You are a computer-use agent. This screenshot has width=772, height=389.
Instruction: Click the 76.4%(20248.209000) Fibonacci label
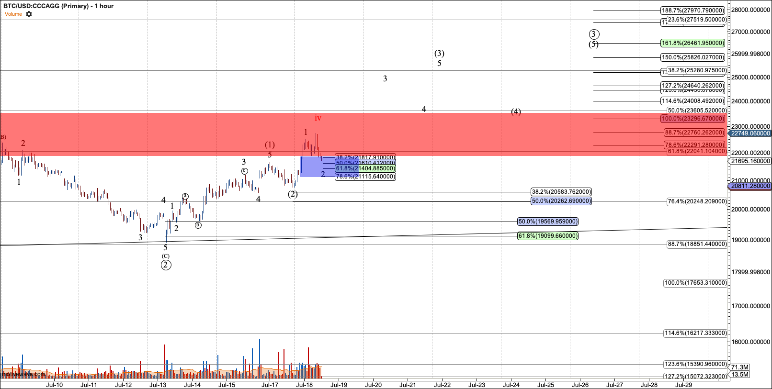pyautogui.click(x=697, y=201)
